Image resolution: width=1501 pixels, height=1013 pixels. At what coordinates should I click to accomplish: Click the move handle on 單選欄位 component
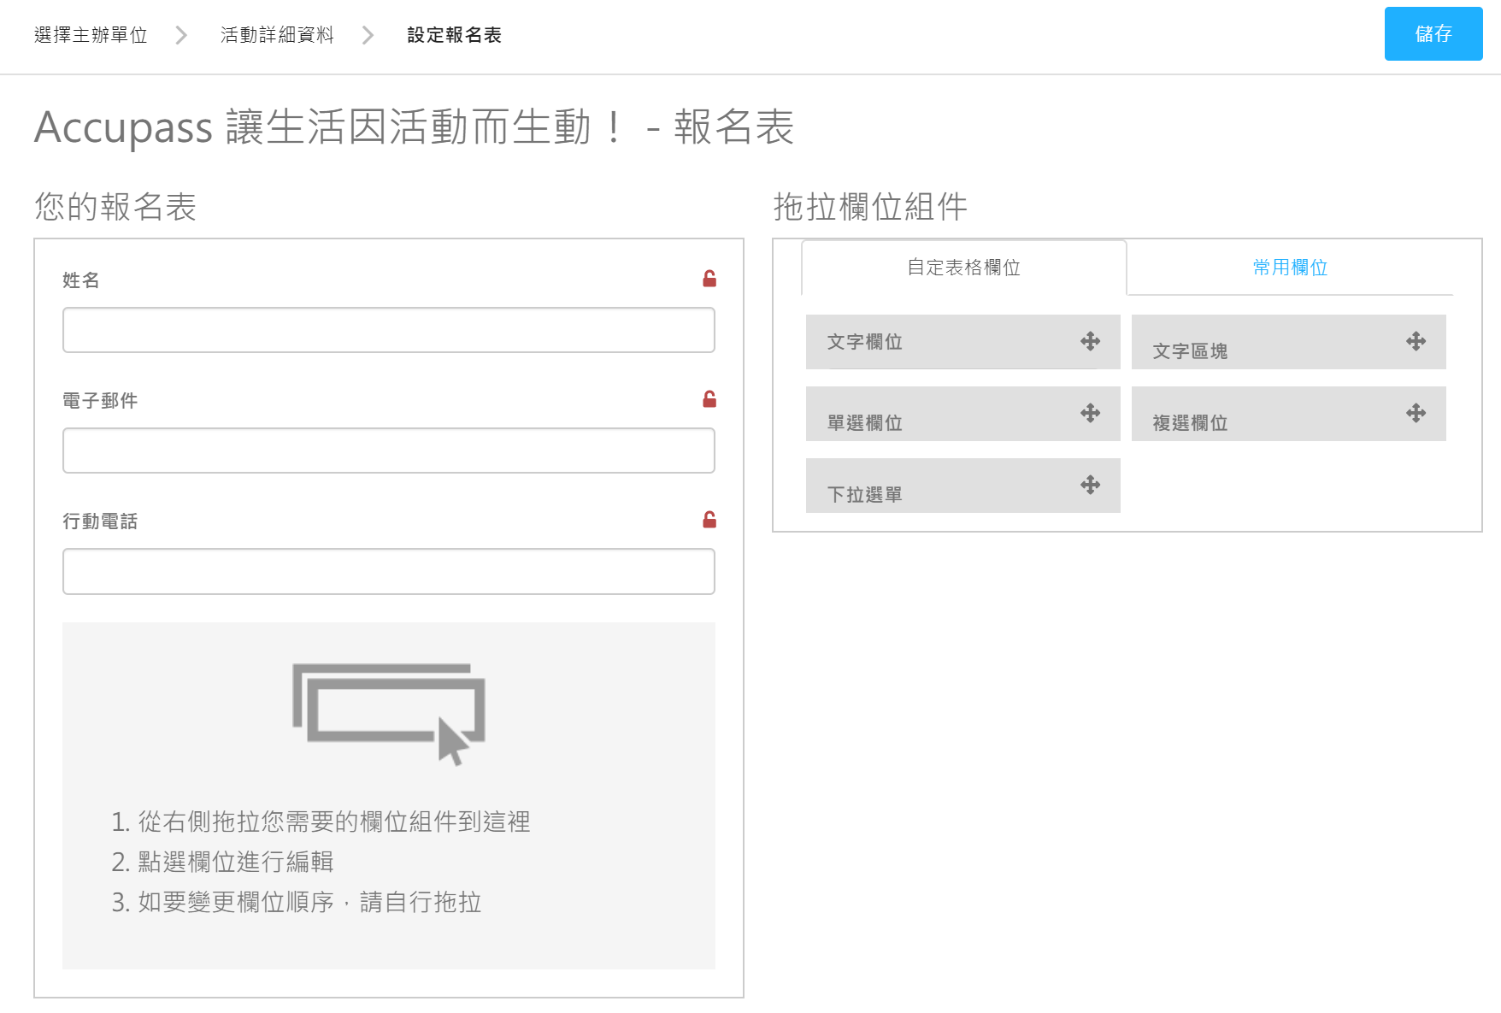(x=1090, y=414)
